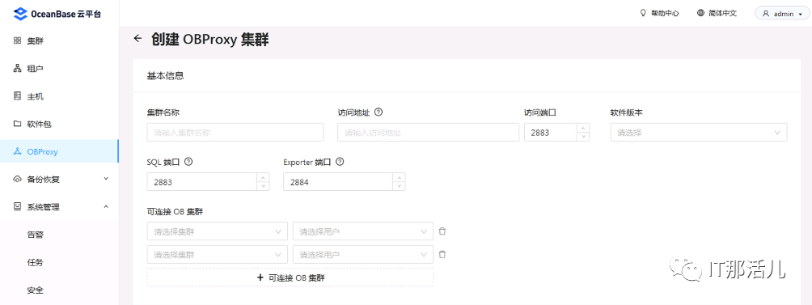The image size is (812, 305).
Task: Click the 系统管理 icon in sidebar
Action: point(17,207)
